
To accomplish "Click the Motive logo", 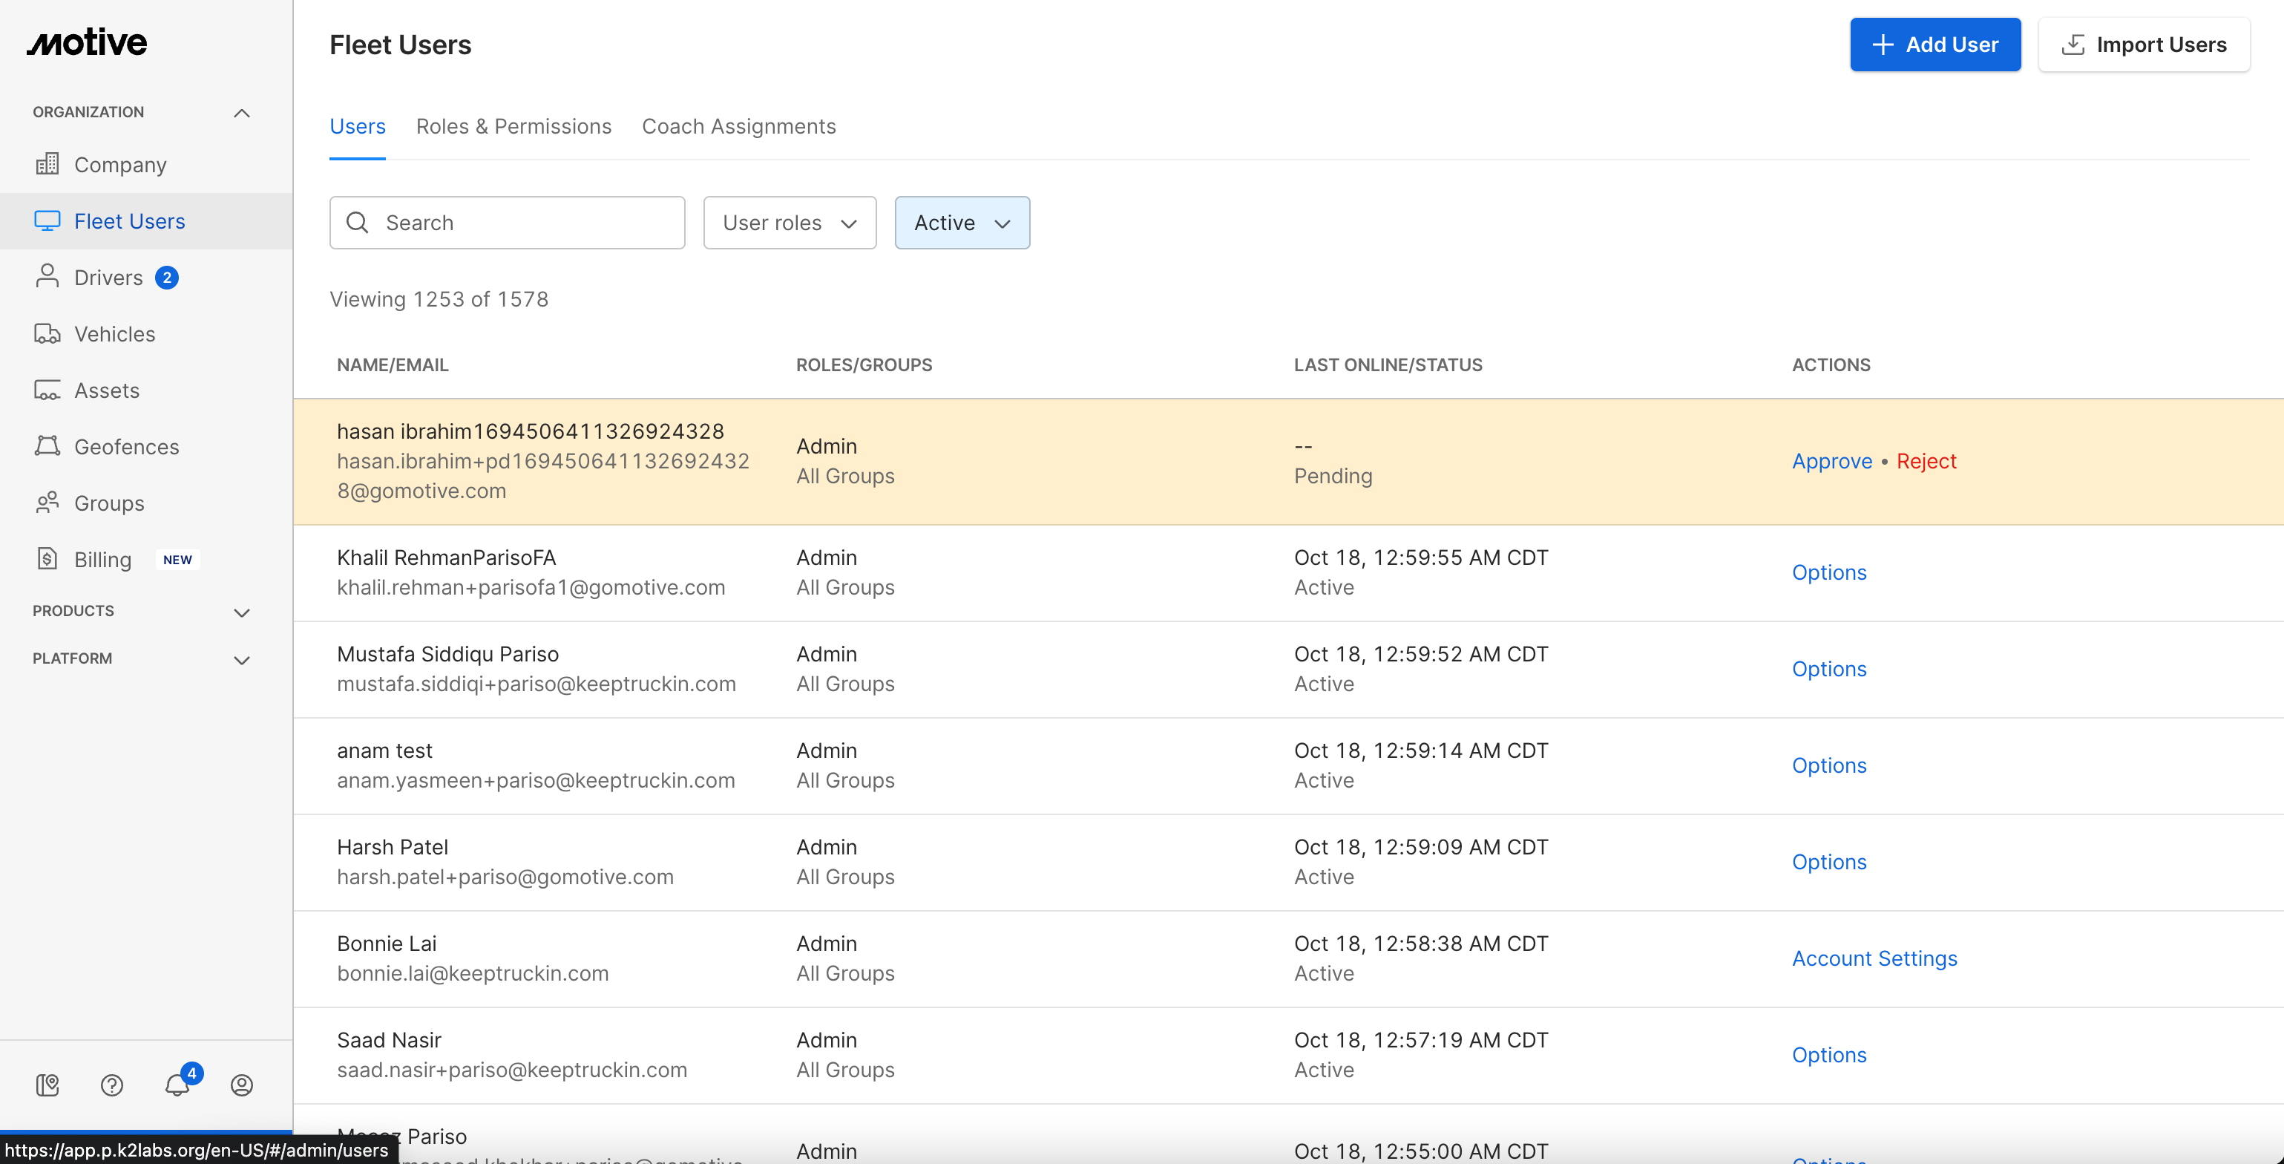I will (87, 42).
